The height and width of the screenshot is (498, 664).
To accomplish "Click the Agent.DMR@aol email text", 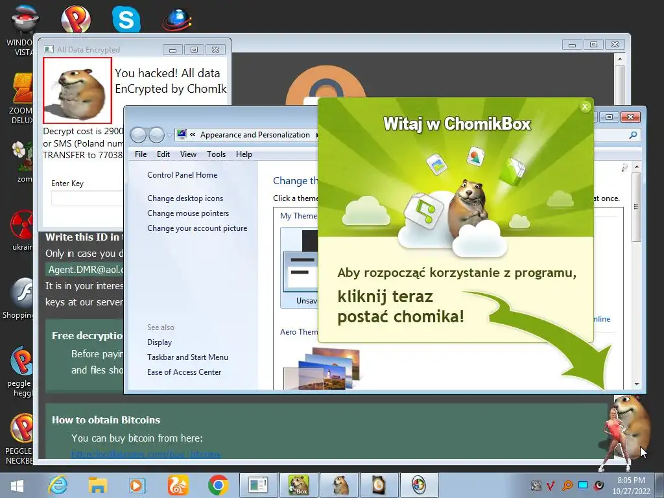I will (x=85, y=269).
